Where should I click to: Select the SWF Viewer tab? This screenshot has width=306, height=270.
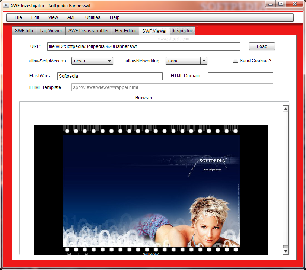[x=154, y=31]
